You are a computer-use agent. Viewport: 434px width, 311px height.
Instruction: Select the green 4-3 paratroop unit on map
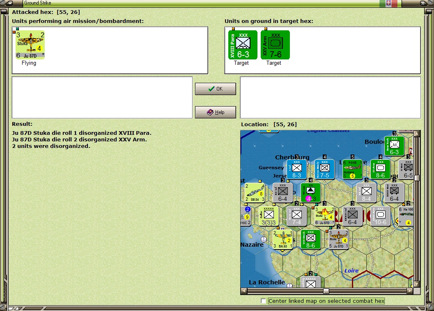pyautogui.click(x=310, y=193)
